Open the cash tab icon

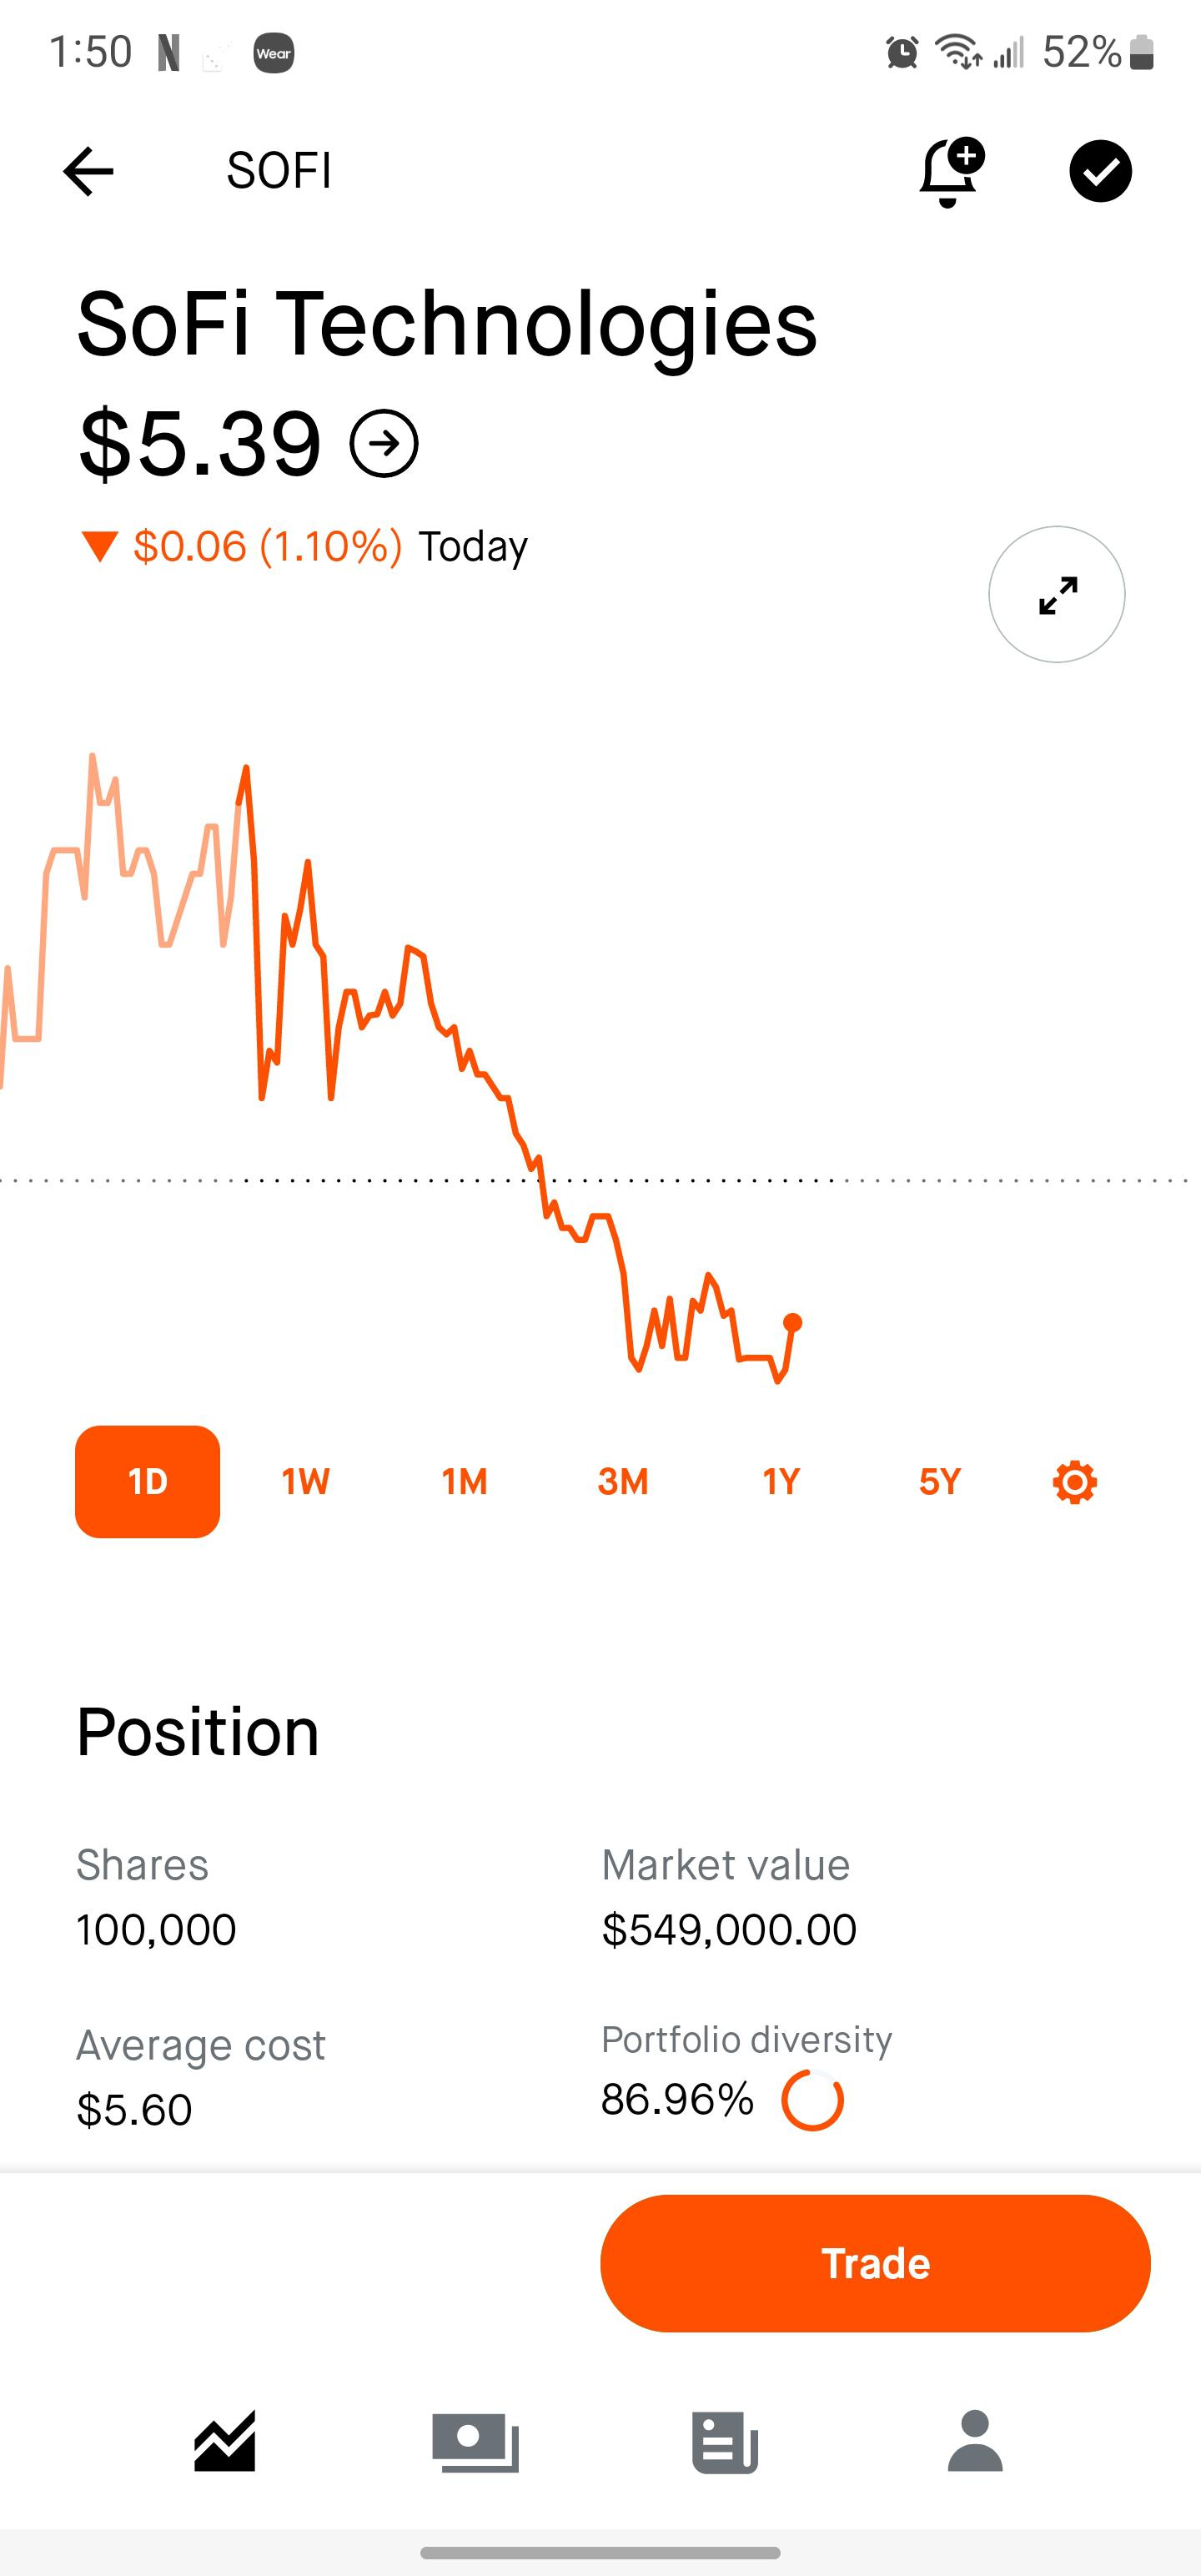tap(475, 2441)
